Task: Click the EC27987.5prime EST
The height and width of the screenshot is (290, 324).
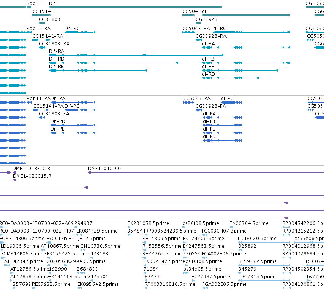Action: click(x=193, y=280)
